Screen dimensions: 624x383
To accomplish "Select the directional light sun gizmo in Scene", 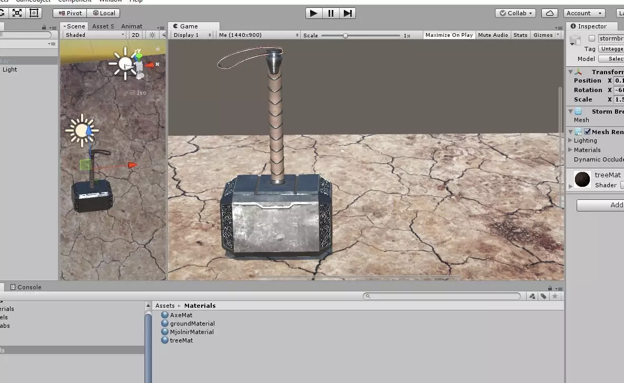I will pyautogui.click(x=82, y=130).
